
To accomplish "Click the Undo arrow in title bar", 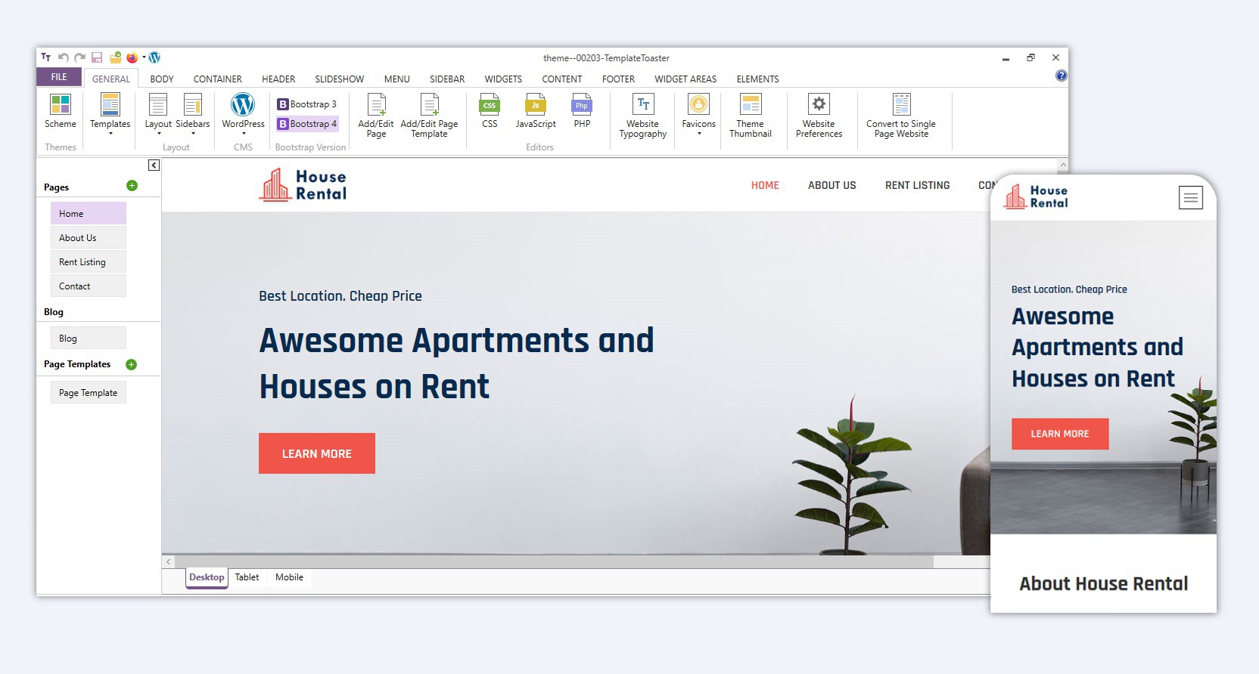I will tap(64, 57).
